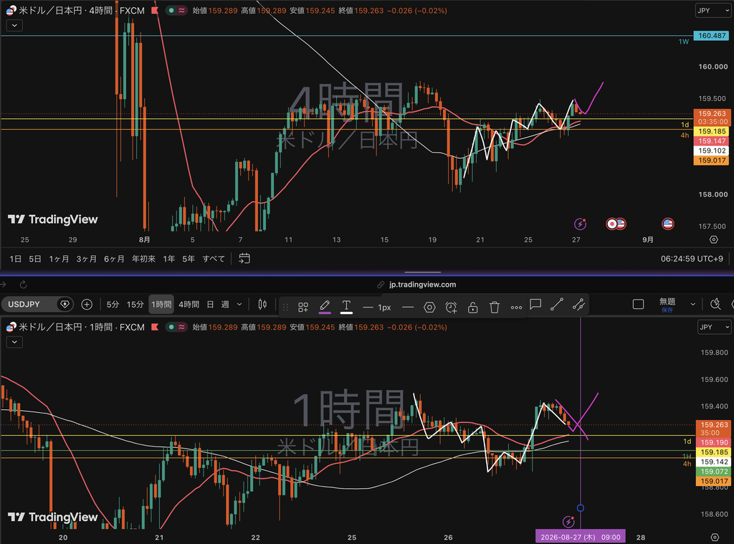Open drawing settings hexagon icon
734x544 pixels.
coord(429,307)
